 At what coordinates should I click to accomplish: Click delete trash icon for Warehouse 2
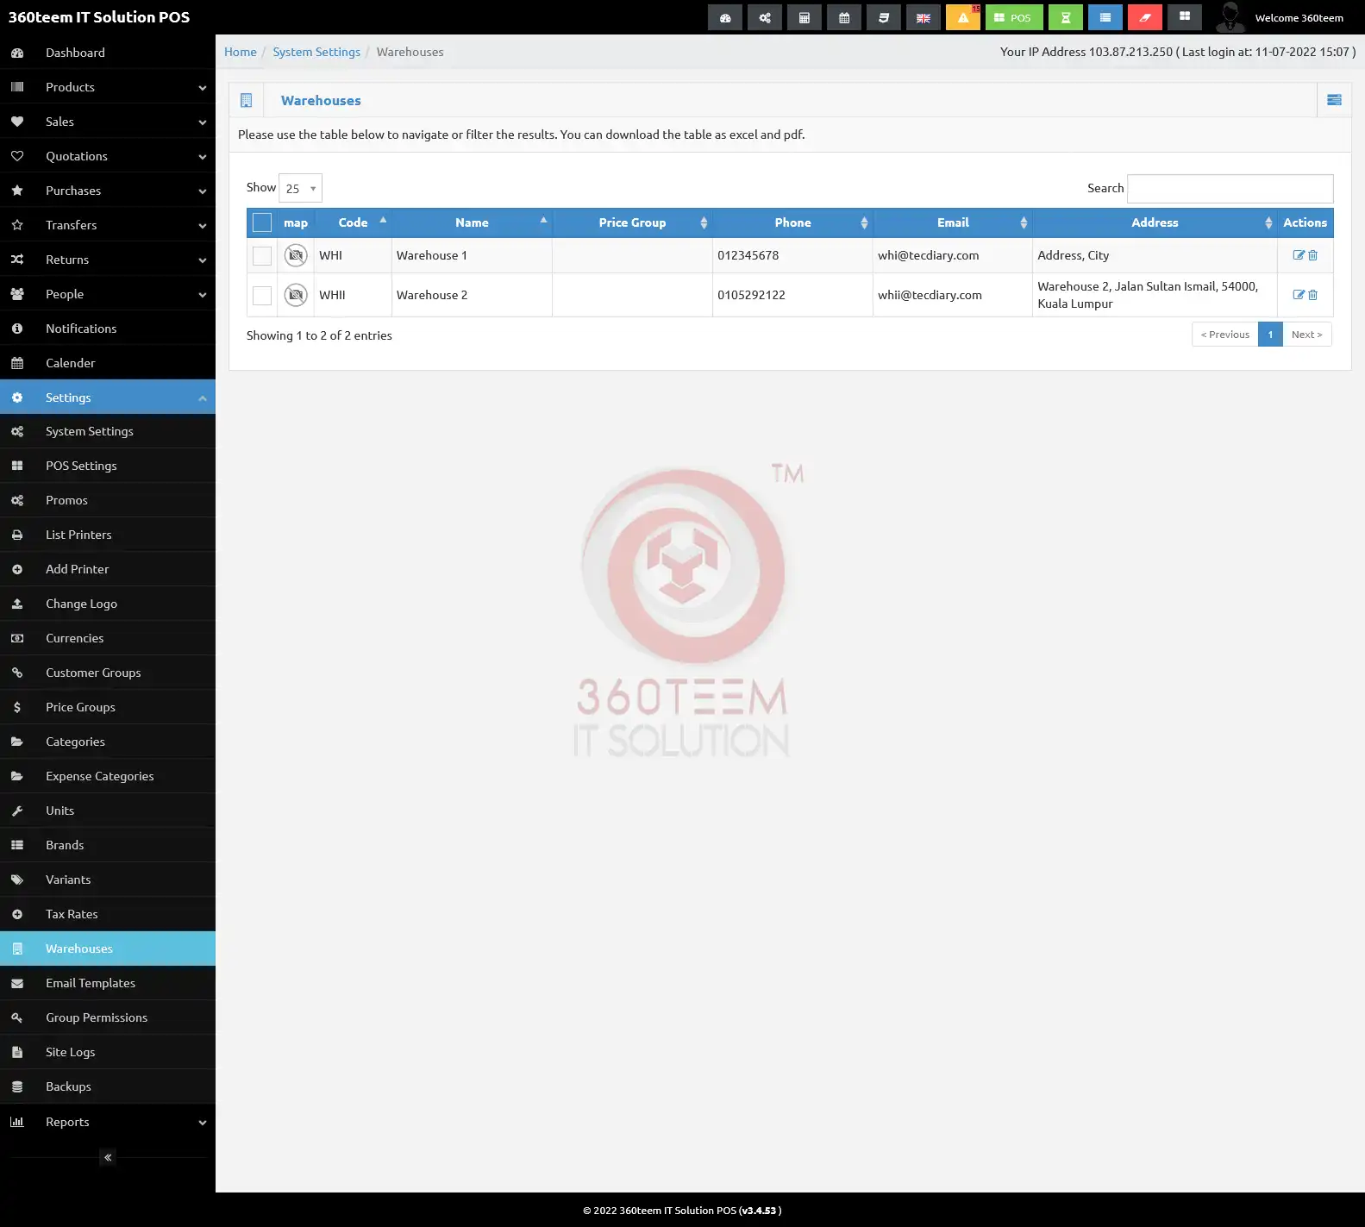(1313, 295)
